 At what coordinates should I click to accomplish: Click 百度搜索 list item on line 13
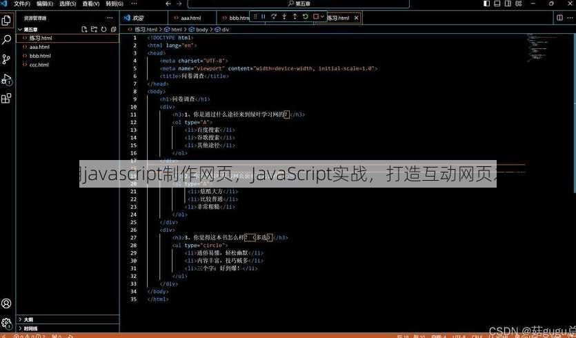[208, 130]
